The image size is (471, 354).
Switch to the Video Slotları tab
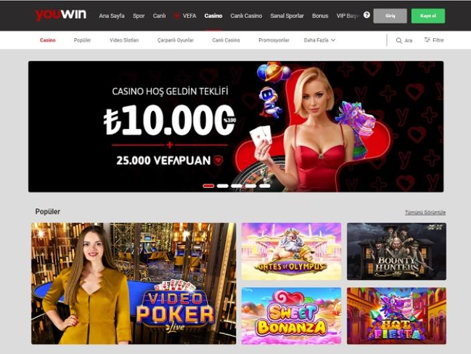[124, 40]
